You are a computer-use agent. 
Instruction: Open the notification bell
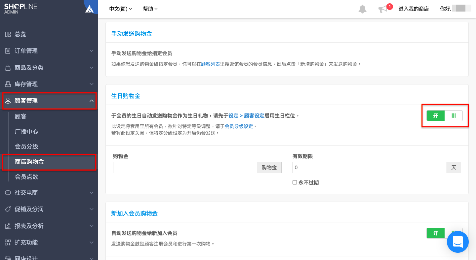click(363, 9)
